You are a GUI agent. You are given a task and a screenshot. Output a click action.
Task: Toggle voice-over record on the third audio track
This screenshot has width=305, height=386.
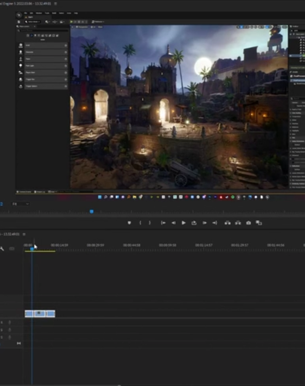[10, 337]
